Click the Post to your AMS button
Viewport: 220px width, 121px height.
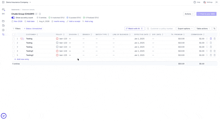click(x=207, y=14)
